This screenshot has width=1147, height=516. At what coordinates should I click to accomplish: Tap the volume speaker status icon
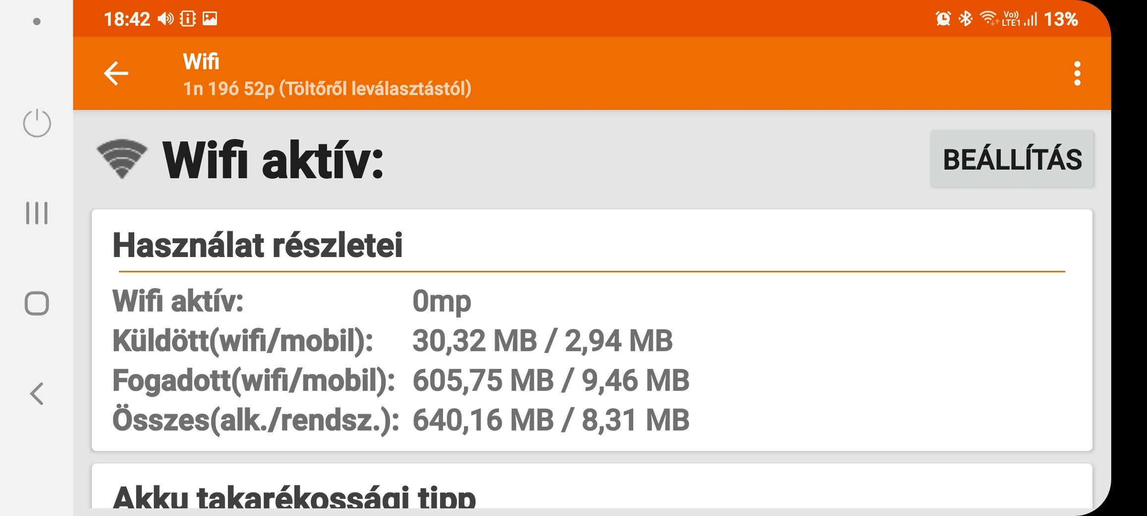coord(165,19)
